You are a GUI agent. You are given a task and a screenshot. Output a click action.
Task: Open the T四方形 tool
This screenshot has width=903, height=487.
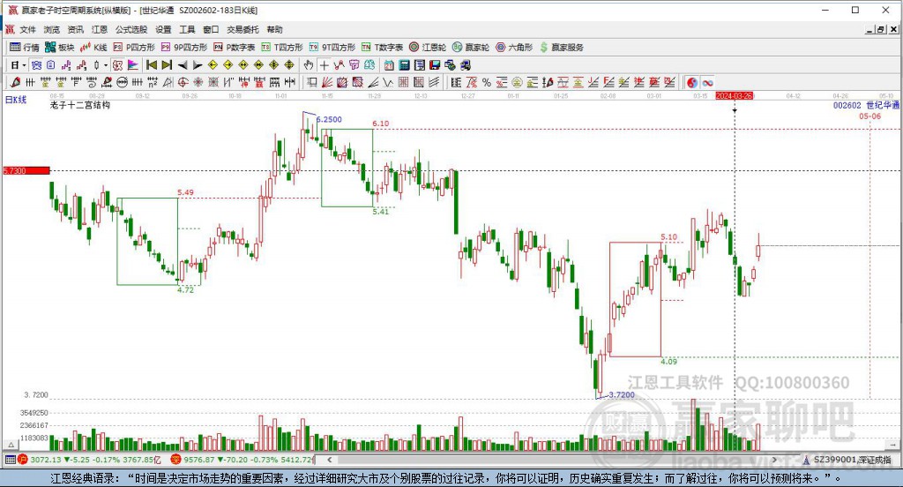pyautogui.click(x=282, y=48)
